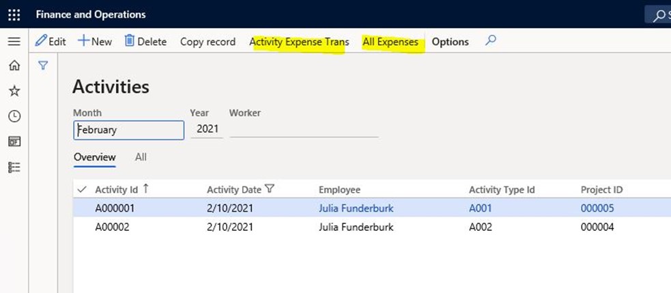Image resolution: width=671 pixels, height=293 pixels.
Task: Open the top-right search box
Action: coord(659,15)
